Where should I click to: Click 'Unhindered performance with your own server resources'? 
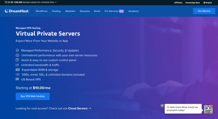[x=59, y=55]
